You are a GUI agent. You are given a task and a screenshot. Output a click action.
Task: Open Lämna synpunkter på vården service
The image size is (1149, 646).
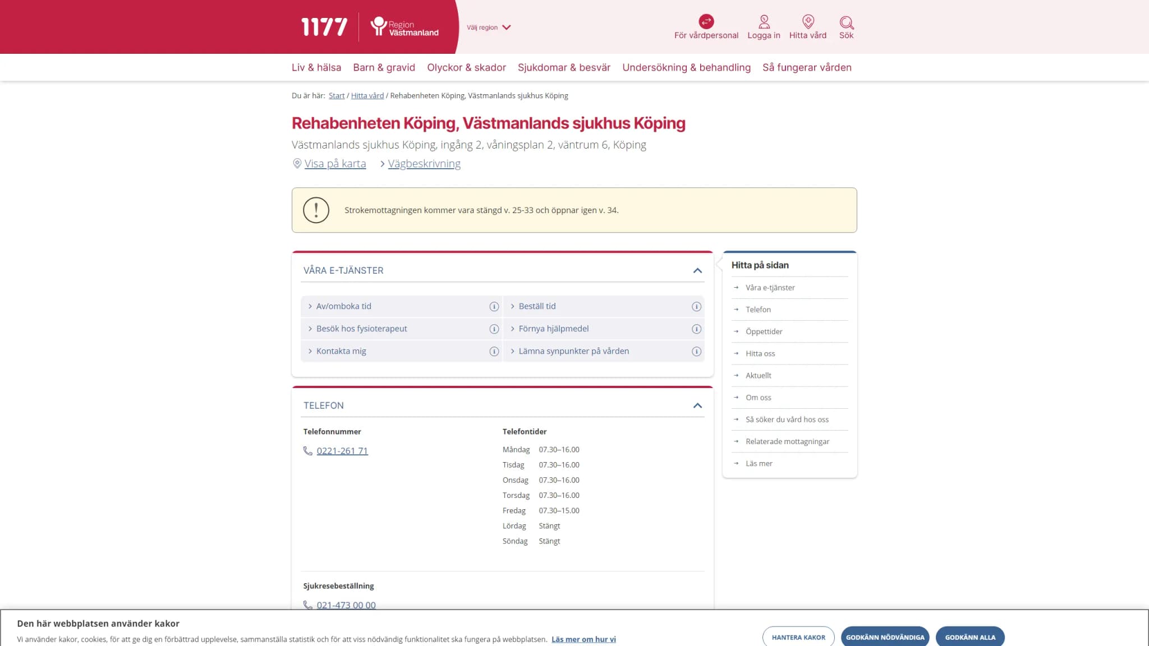(x=573, y=351)
